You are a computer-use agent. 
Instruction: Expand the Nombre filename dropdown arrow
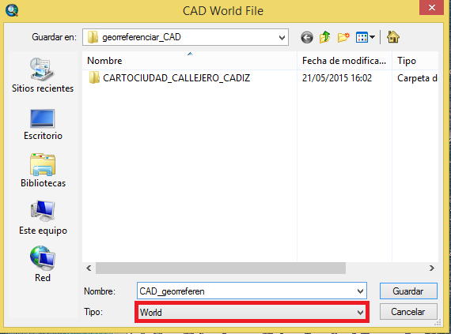tap(360, 291)
